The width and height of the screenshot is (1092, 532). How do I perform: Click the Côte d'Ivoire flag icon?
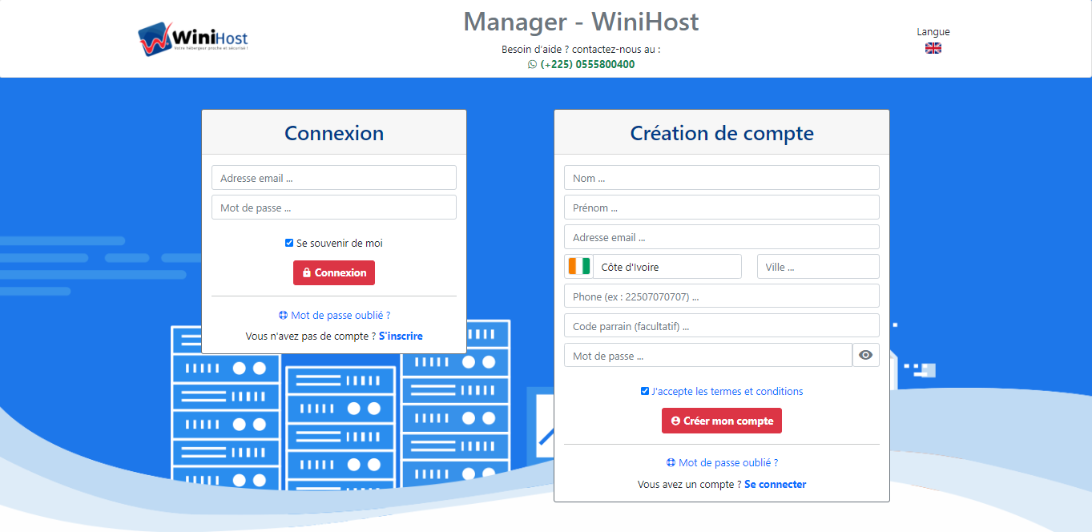coord(578,267)
